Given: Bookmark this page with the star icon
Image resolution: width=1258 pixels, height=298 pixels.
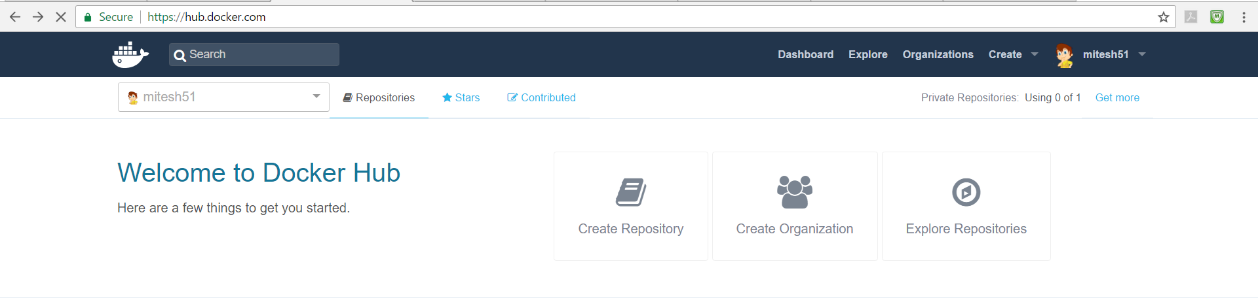Looking at the screenshot, I should click(x=1164, y=17).
